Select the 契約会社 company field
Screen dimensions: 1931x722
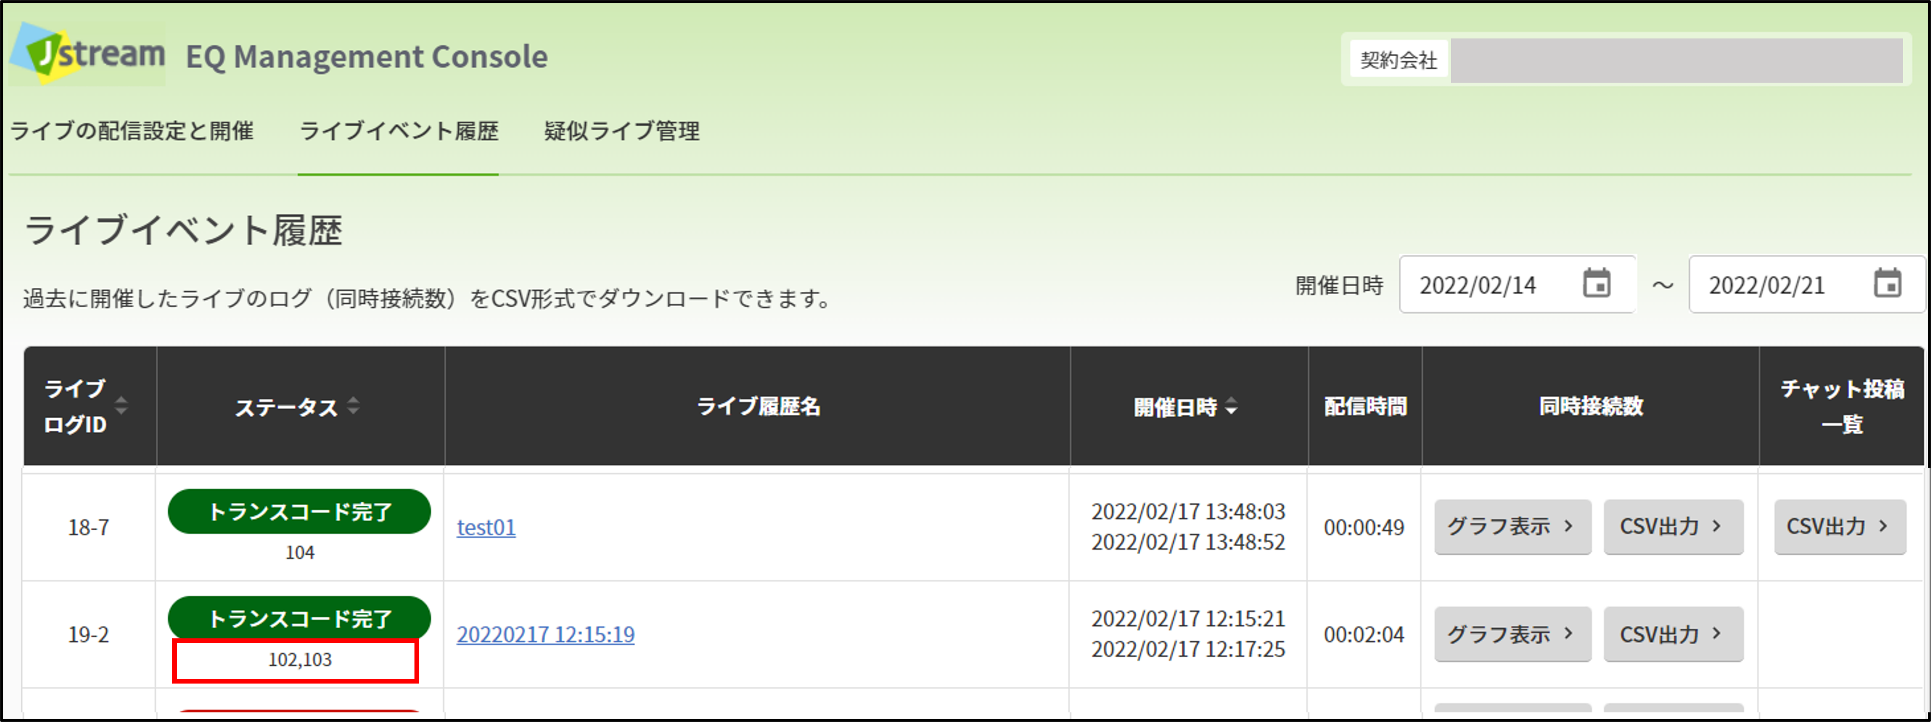(1677, 60)
